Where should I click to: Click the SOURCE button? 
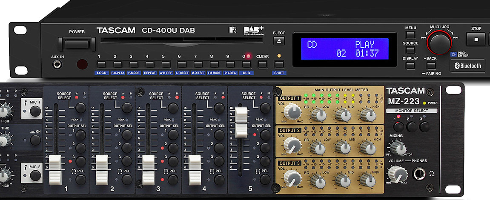coord(411,50)
